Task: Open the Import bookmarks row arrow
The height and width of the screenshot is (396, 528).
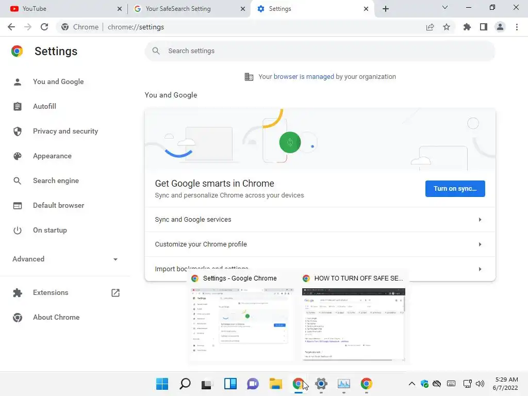Action: point(480,269)
